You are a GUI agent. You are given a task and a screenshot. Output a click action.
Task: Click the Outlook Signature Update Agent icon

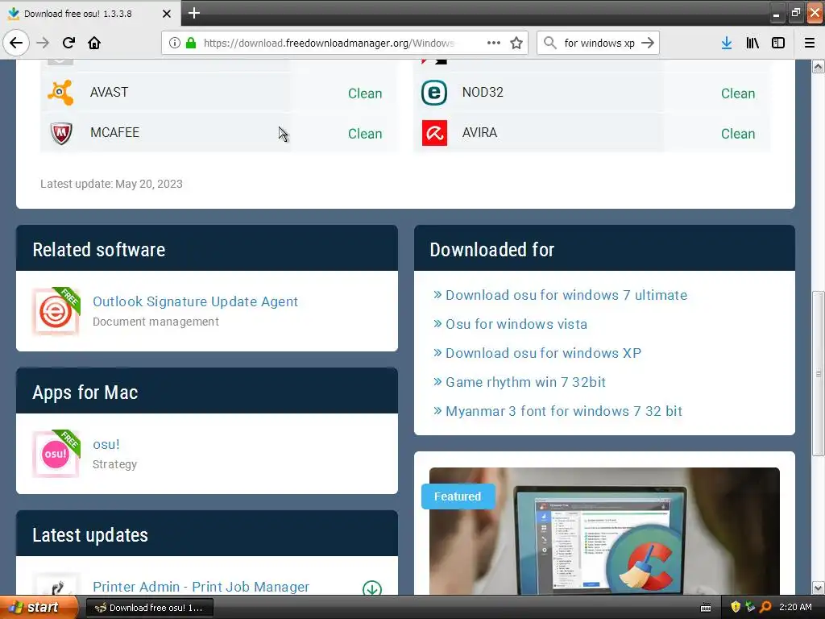tap(56, 311)
